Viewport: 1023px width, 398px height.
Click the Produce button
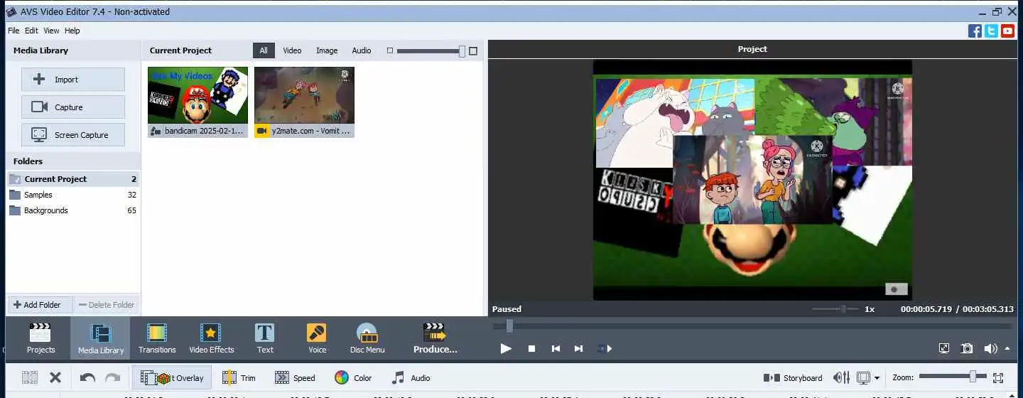(435, 338)
